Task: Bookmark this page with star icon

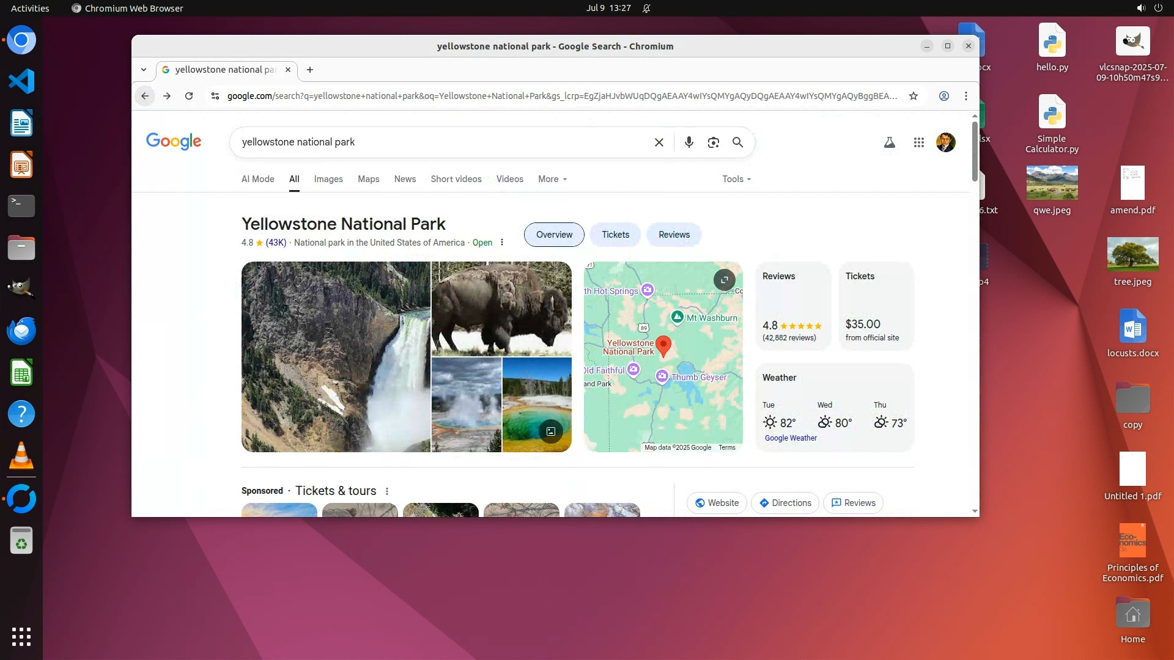Action: tap(913, 96)
